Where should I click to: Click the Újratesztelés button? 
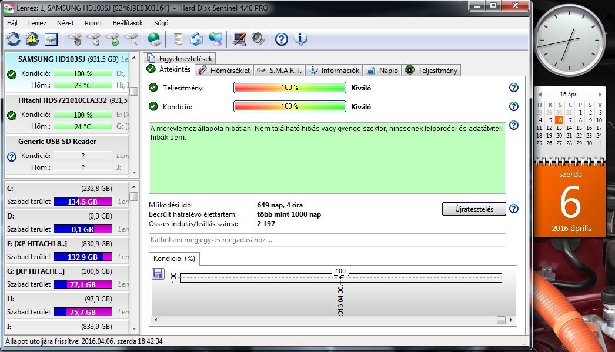pos(474,209)
